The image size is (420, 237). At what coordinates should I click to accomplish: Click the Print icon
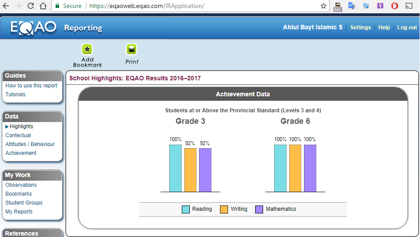coord(131,49)
